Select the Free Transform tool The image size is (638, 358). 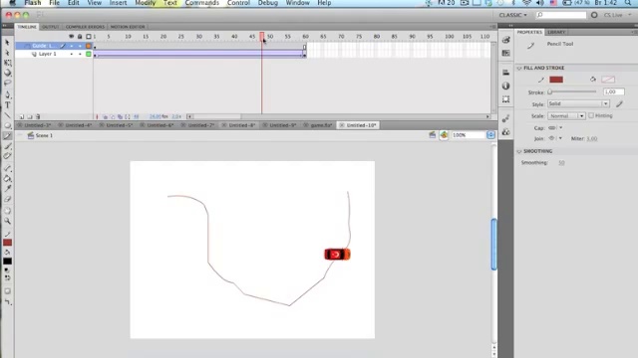coord(7,63)
